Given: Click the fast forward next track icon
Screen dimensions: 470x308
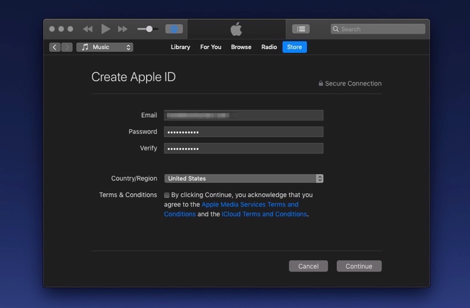Looking at the screenshot, I should coord(123,29).
